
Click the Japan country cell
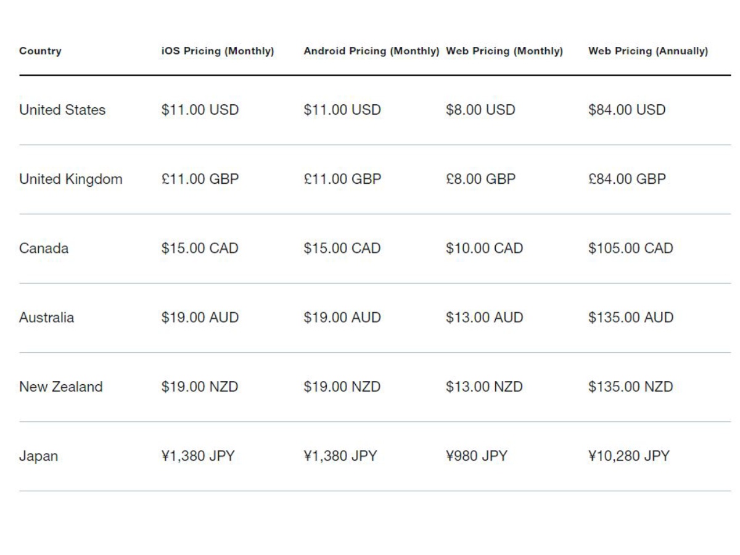pyautogui.click(x=38, y=457)
